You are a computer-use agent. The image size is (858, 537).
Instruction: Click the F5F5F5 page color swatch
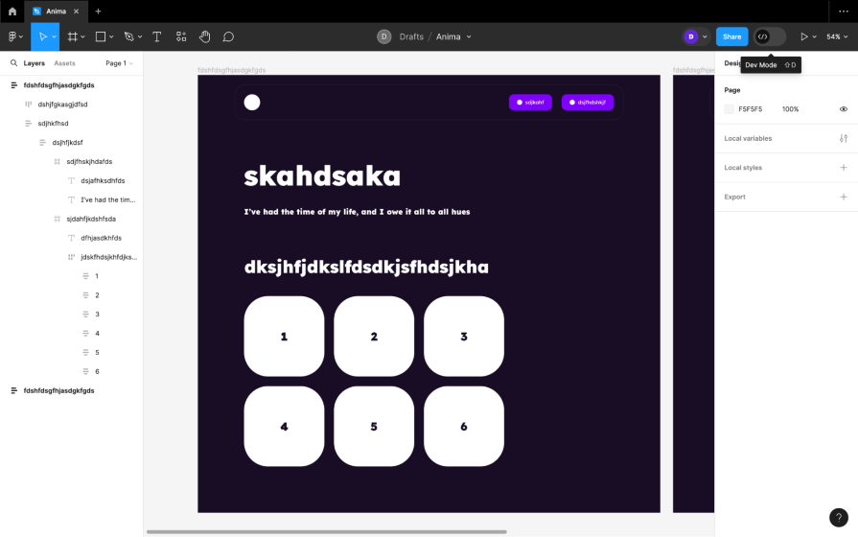pos(730,109)
